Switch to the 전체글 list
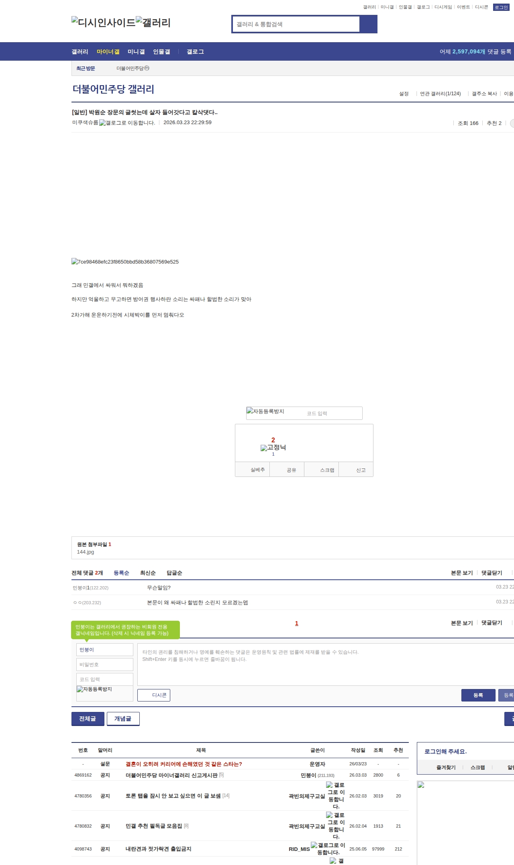This screenshot has width=514, height=865. click(x=88, y=719)
